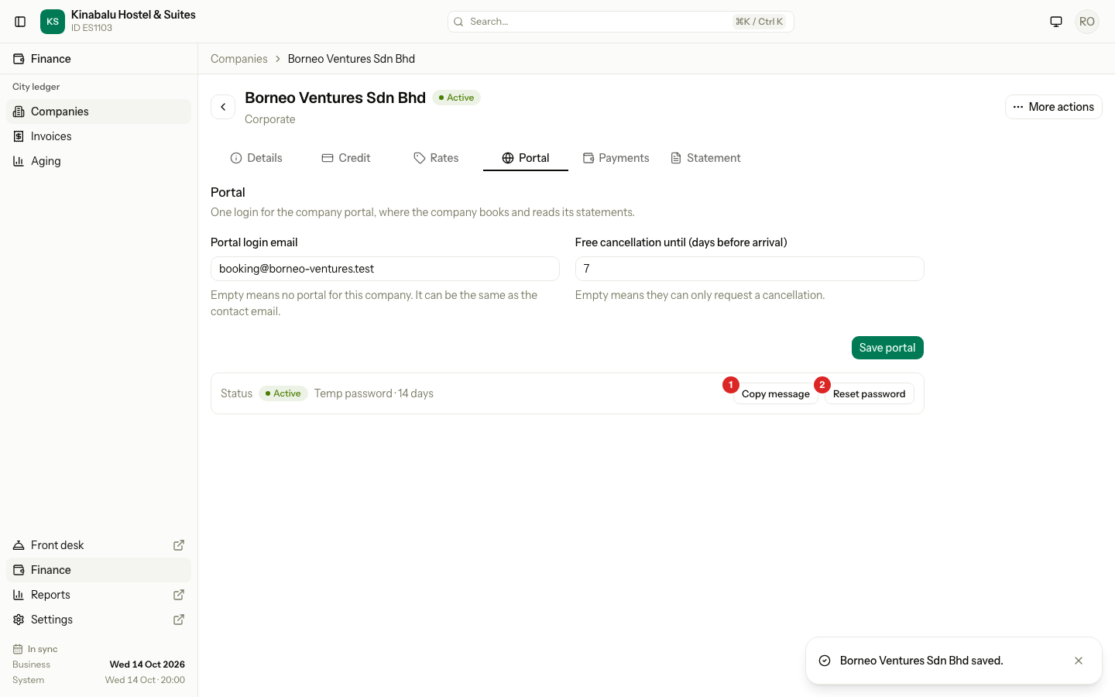
Task: Click the Companies breadcrumb link
Action: (x=239, y=59)
